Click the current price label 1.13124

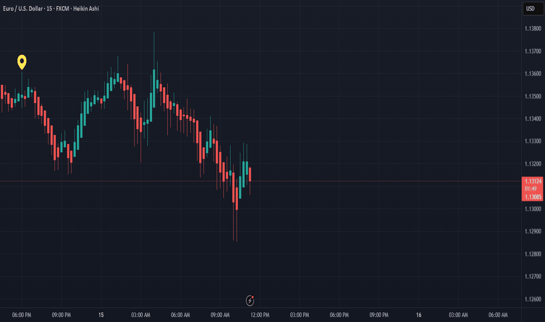[533, 181]
